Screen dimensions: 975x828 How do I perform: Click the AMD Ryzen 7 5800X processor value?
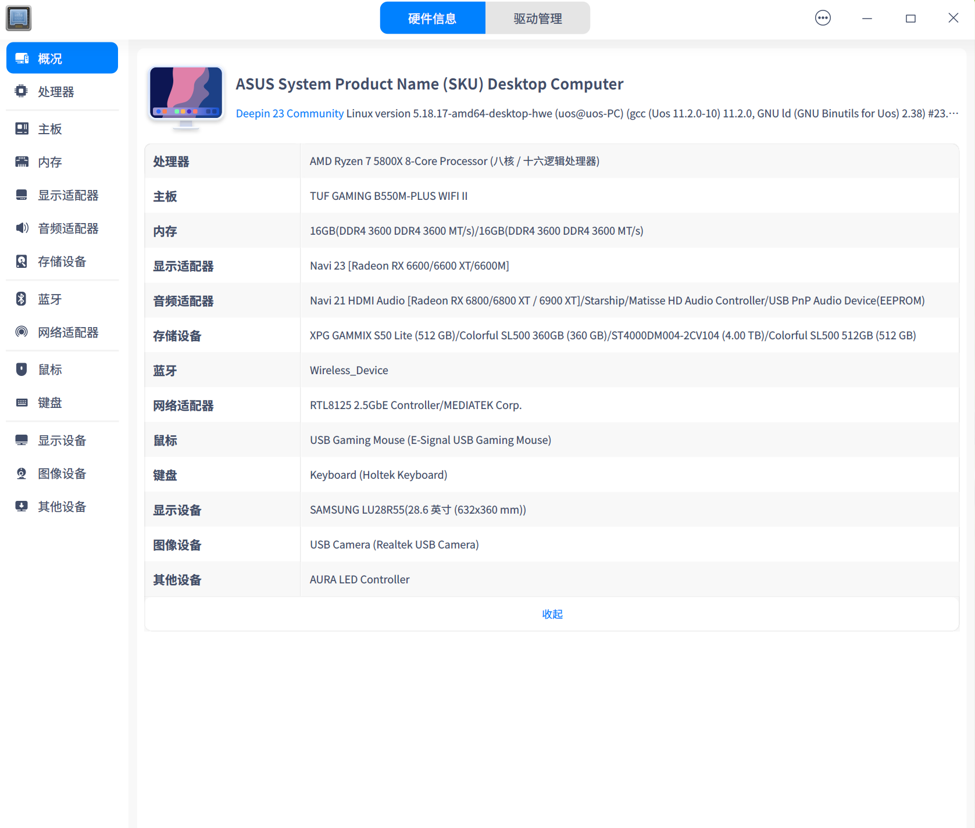(x=455, y=161)
